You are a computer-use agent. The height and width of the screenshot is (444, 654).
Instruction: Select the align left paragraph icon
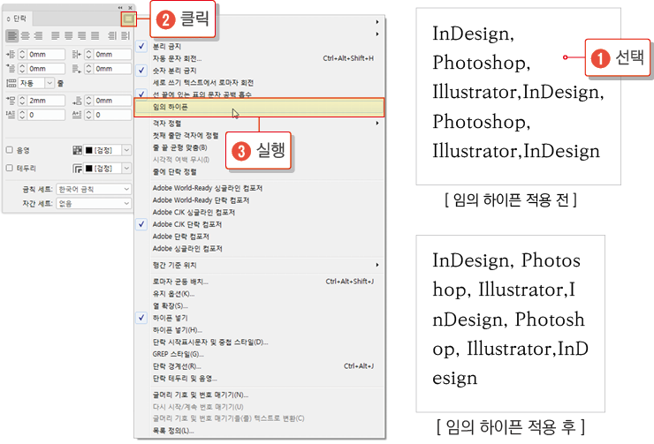(12, 36)
